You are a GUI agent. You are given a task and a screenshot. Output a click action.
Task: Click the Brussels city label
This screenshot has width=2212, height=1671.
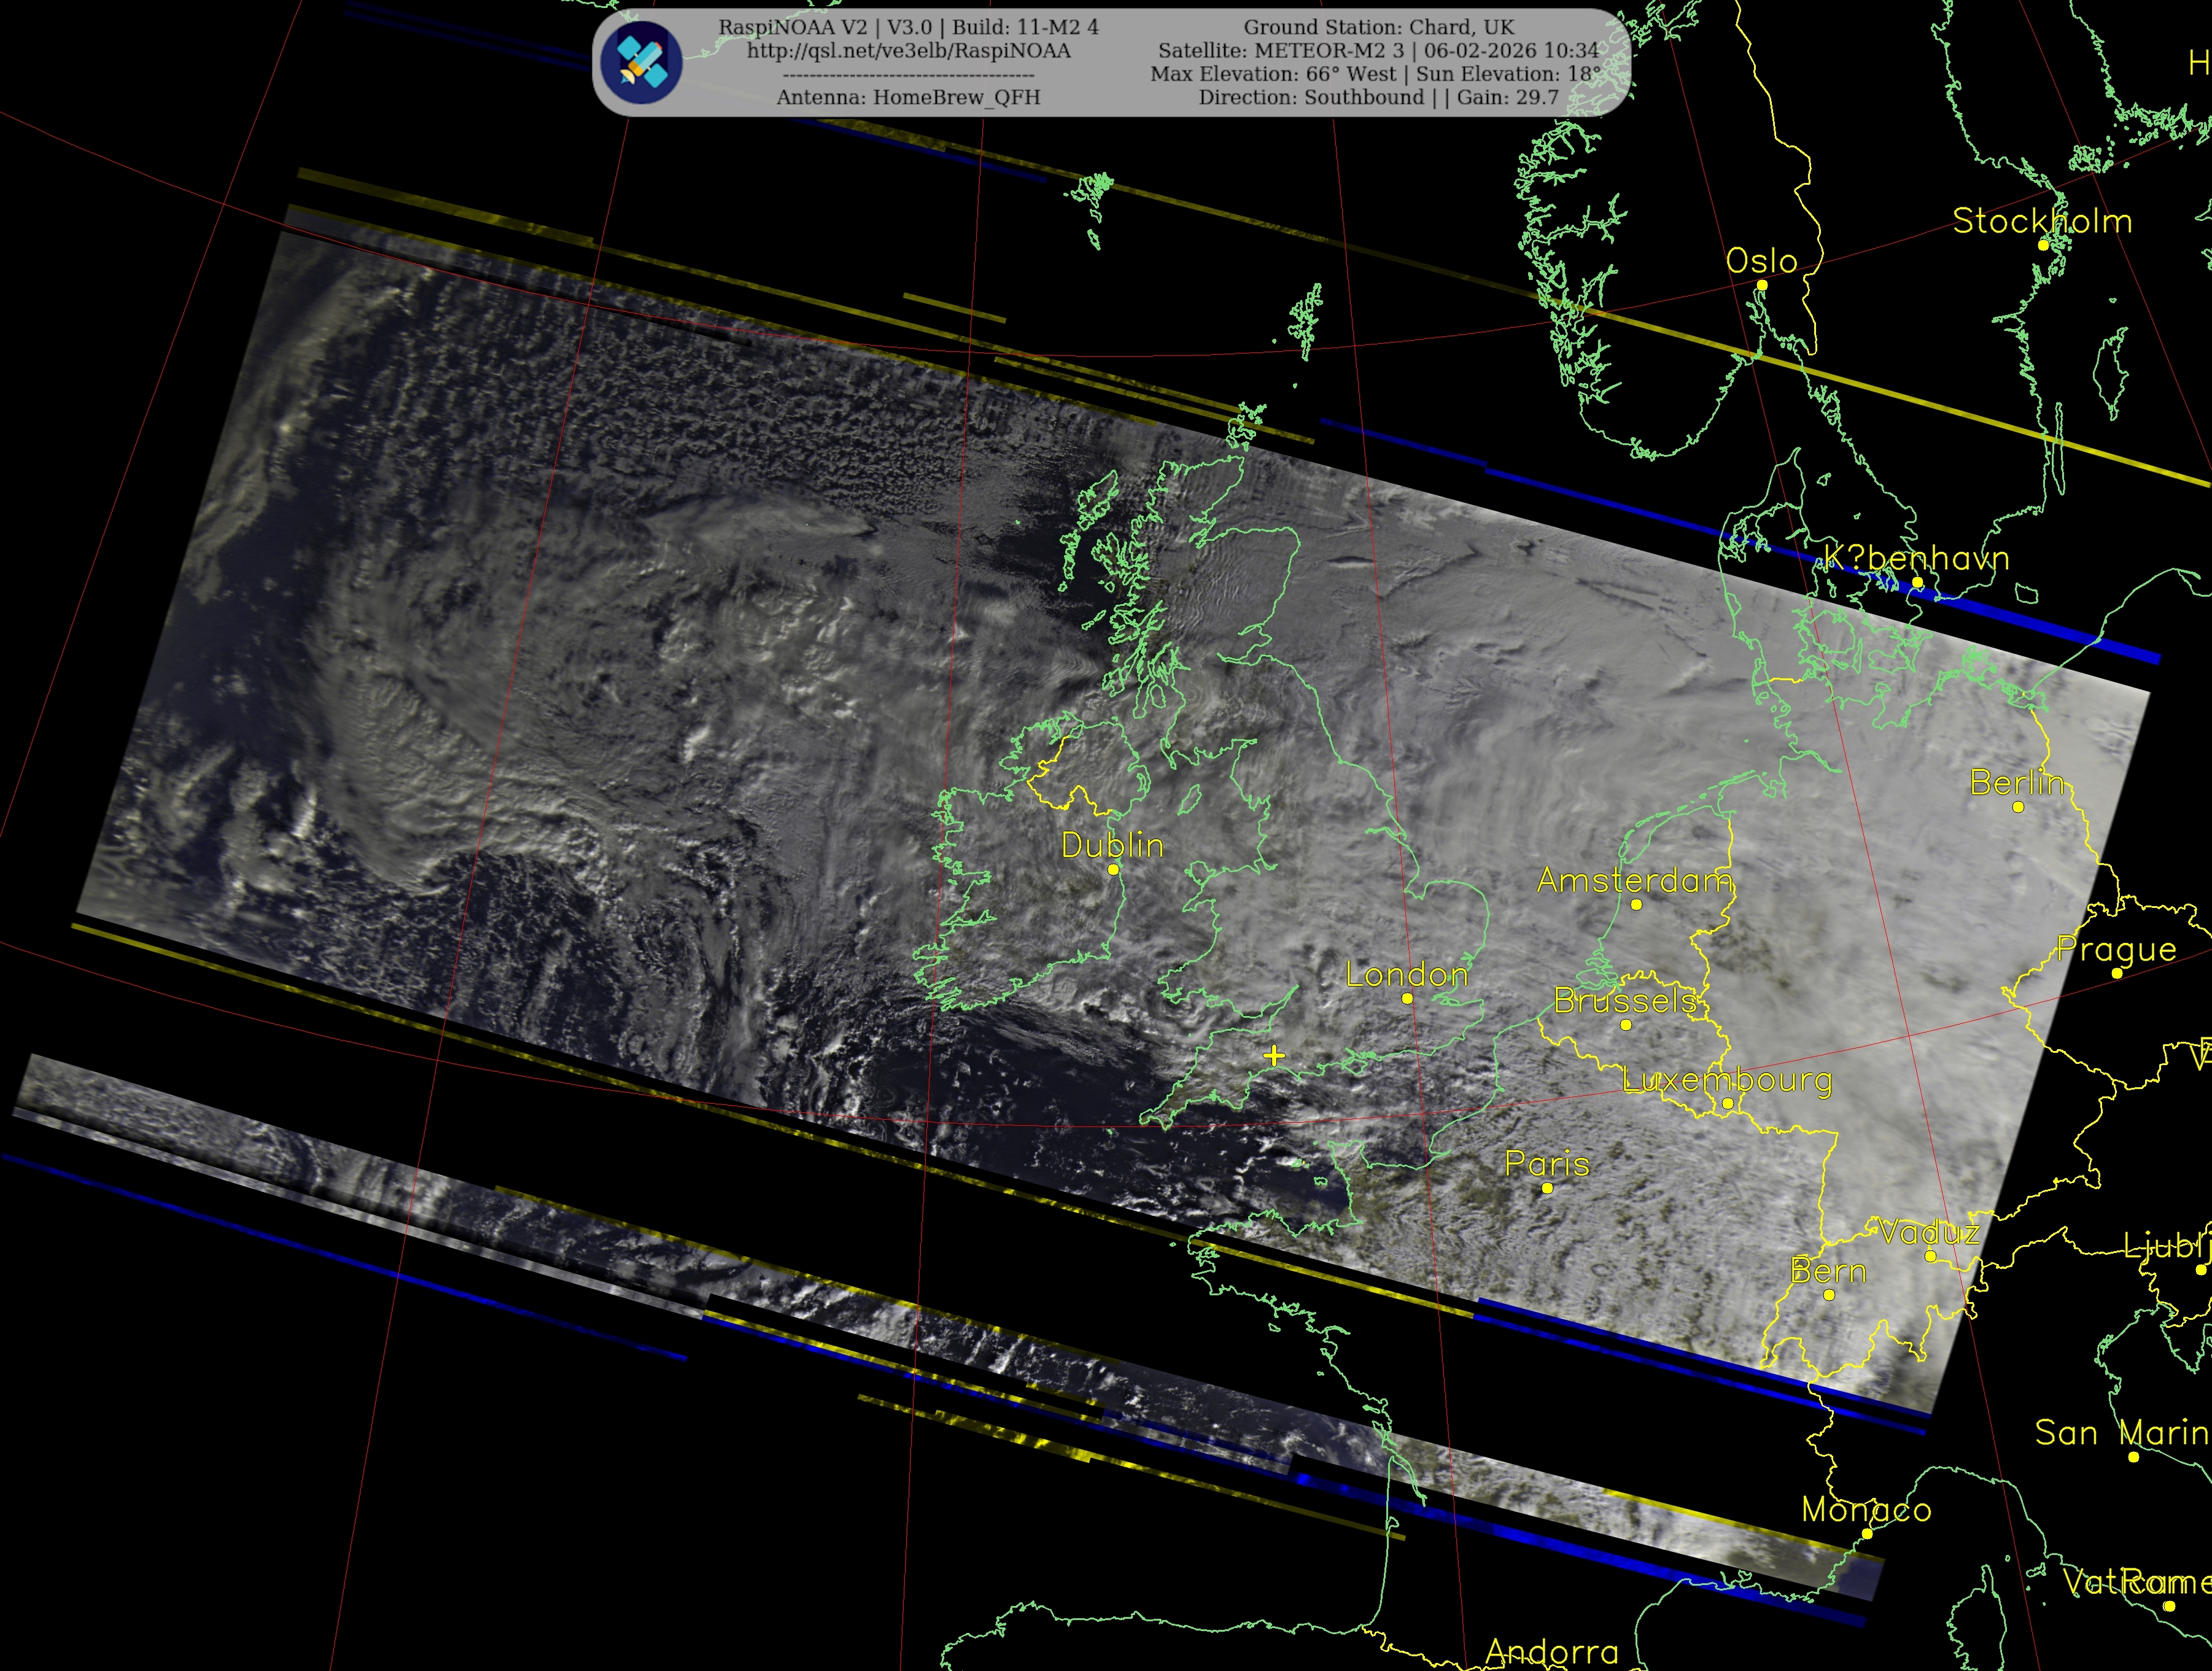(x=1625, y=1001)
